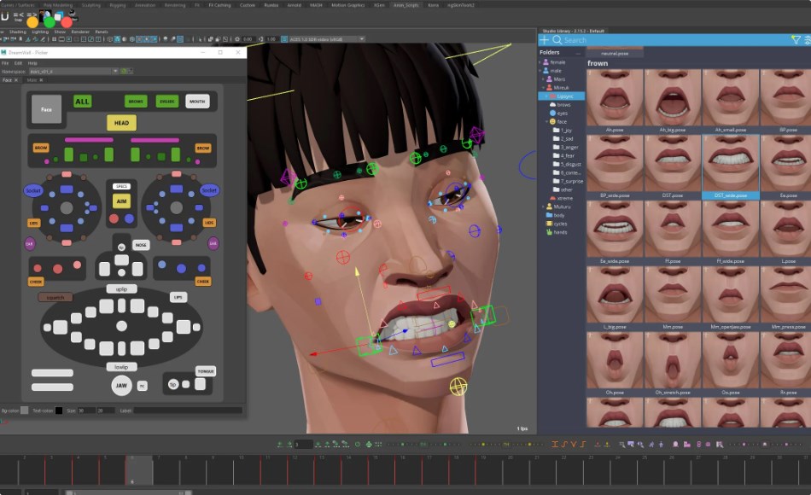Image resolution: width=811 pixels, height=495 pixels.
Task: Click the plus icon in Studio Library toolbar
Action: (543, 40)
